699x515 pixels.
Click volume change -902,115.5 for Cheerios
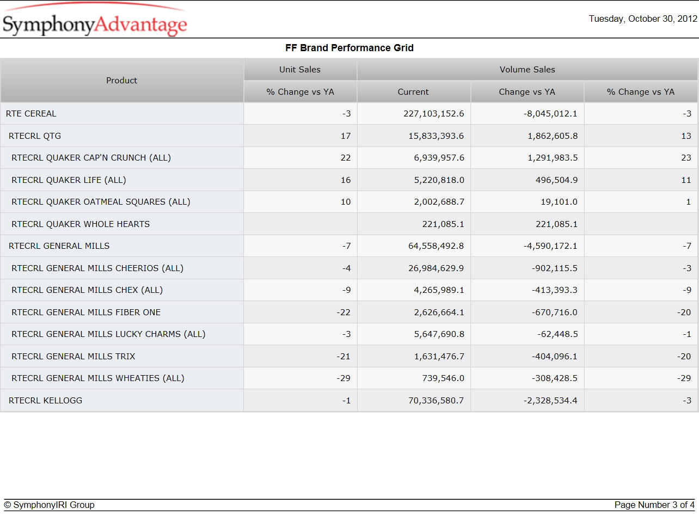point(555,268)
